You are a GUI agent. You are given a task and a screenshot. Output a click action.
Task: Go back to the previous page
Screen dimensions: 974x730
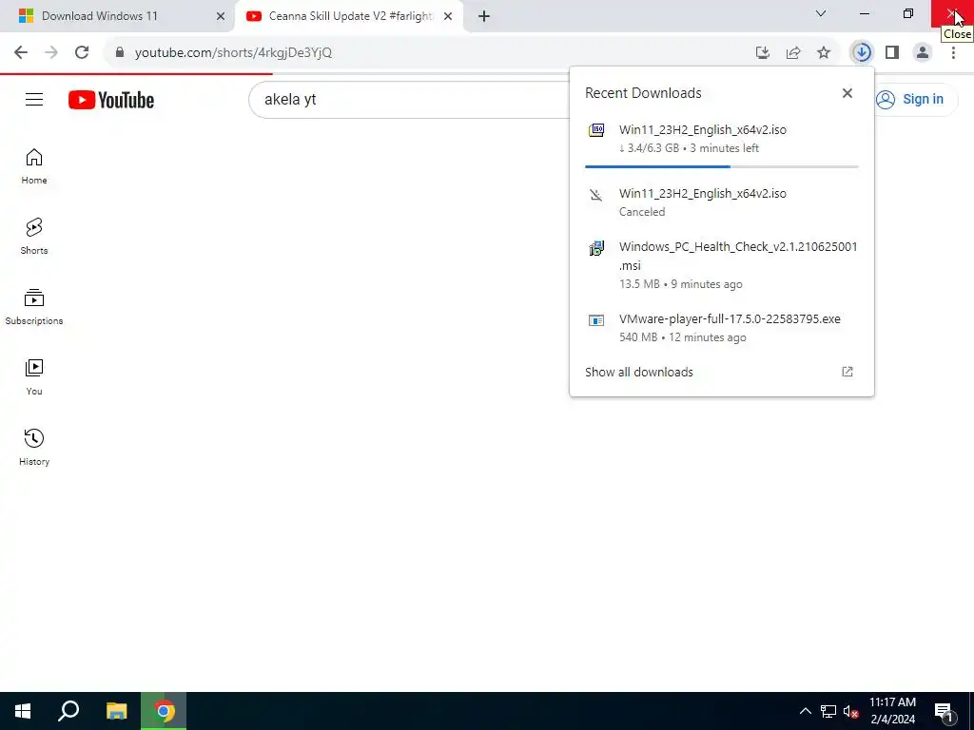[21, 52]
